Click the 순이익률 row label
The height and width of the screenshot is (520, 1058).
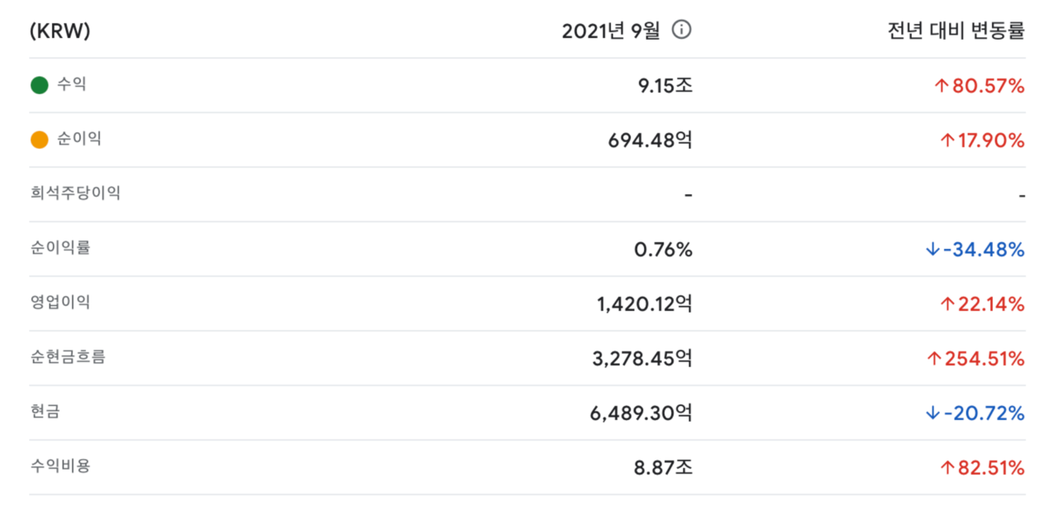pos(60,247)
